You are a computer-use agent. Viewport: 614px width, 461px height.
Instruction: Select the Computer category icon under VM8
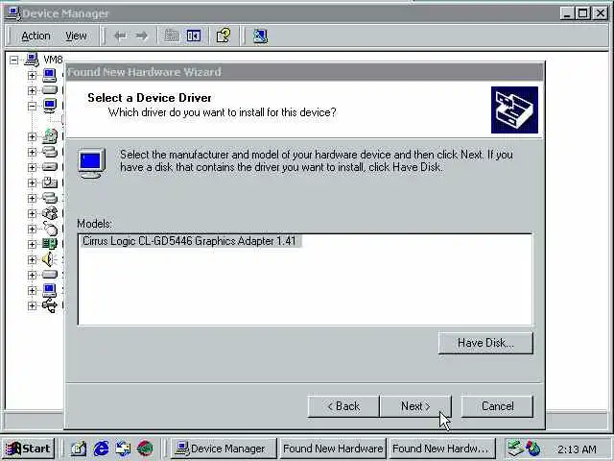click(50, 75)
